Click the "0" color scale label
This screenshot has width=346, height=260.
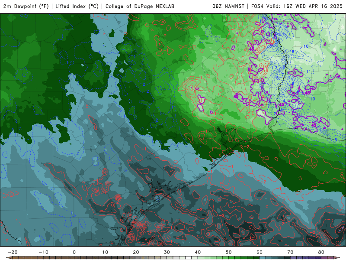pos(74,252)
